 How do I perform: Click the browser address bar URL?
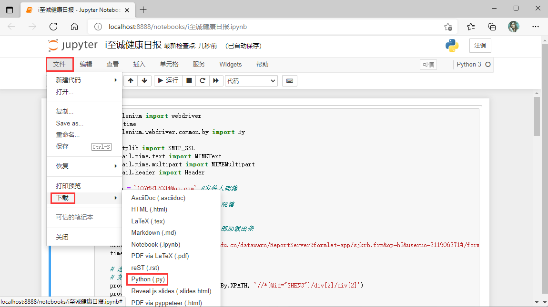(x=178, y=27)
